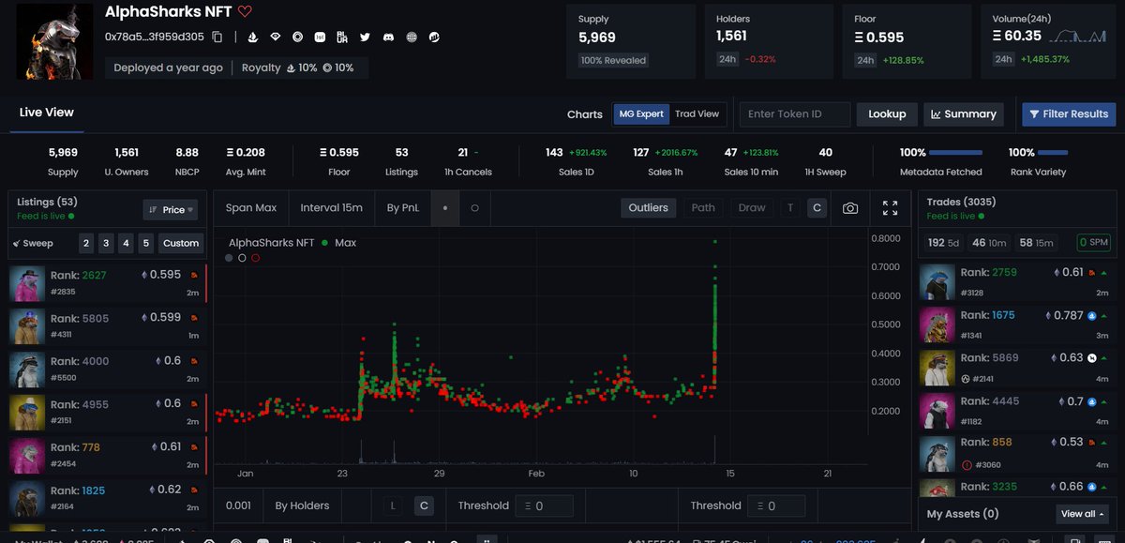The width and height of the screenshot is (1125, 543).
Task: Switch chart to MG Expert mode
Action: (641, 114)
